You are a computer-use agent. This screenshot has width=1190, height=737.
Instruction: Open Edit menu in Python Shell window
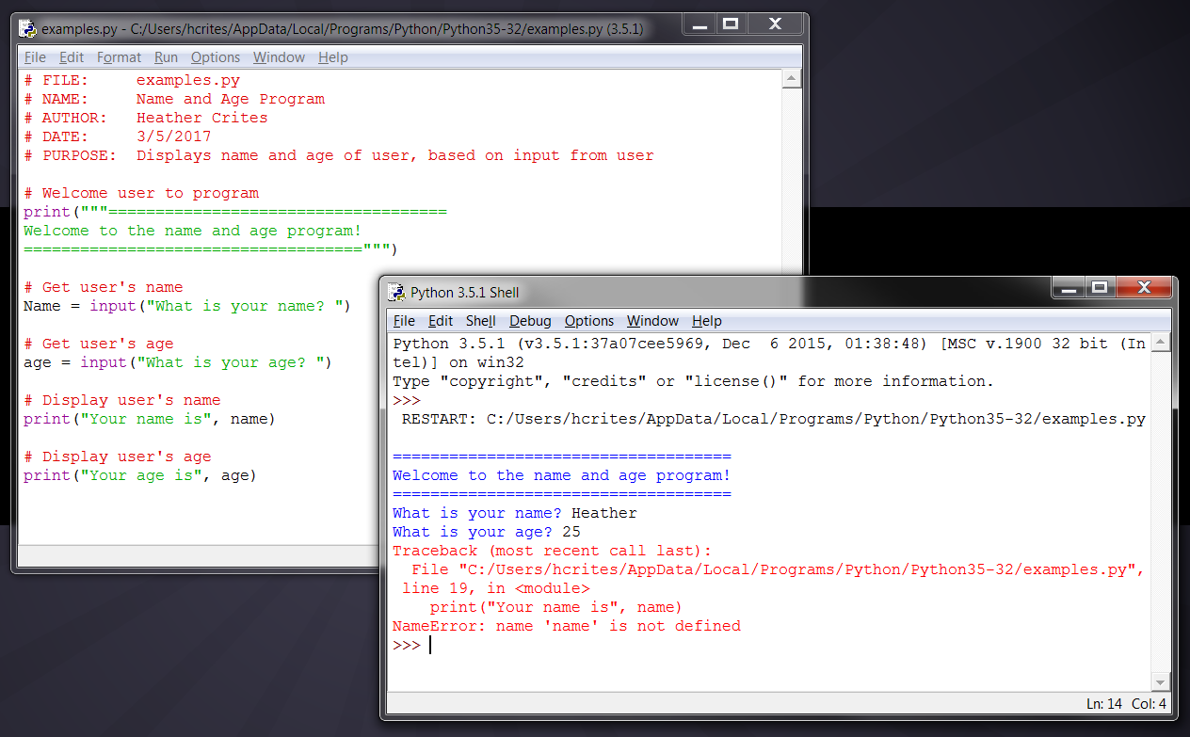(x=441, y=321)
